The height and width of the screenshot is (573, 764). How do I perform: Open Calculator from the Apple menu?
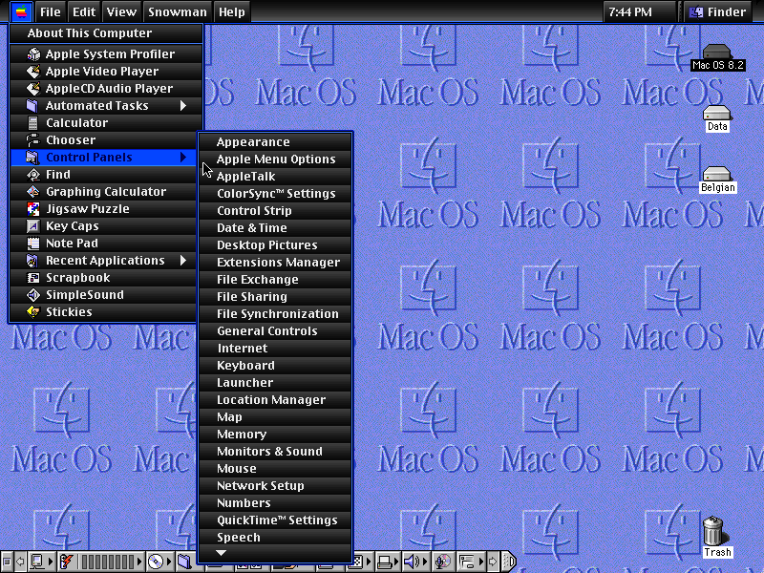[106, 123]
